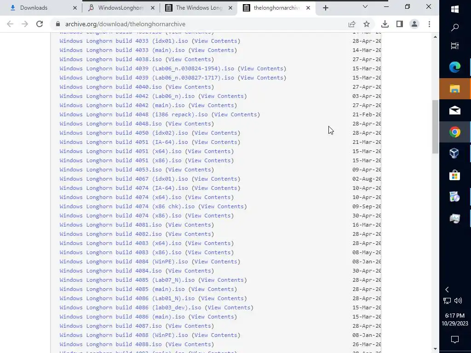View Contents of build 4087.iso

coord(190,326)
